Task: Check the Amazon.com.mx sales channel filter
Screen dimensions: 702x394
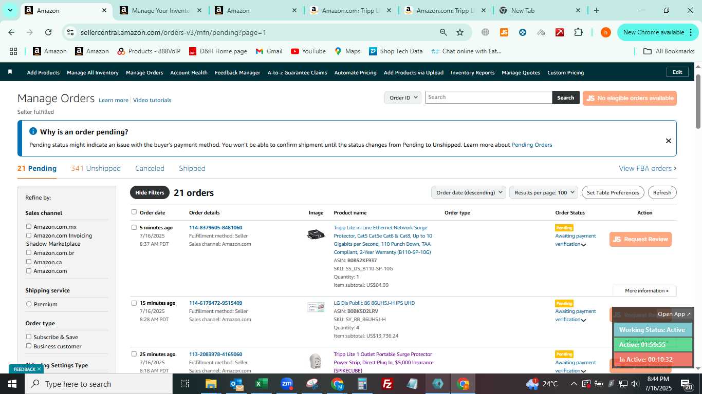Action: click(x=29, y=226)
